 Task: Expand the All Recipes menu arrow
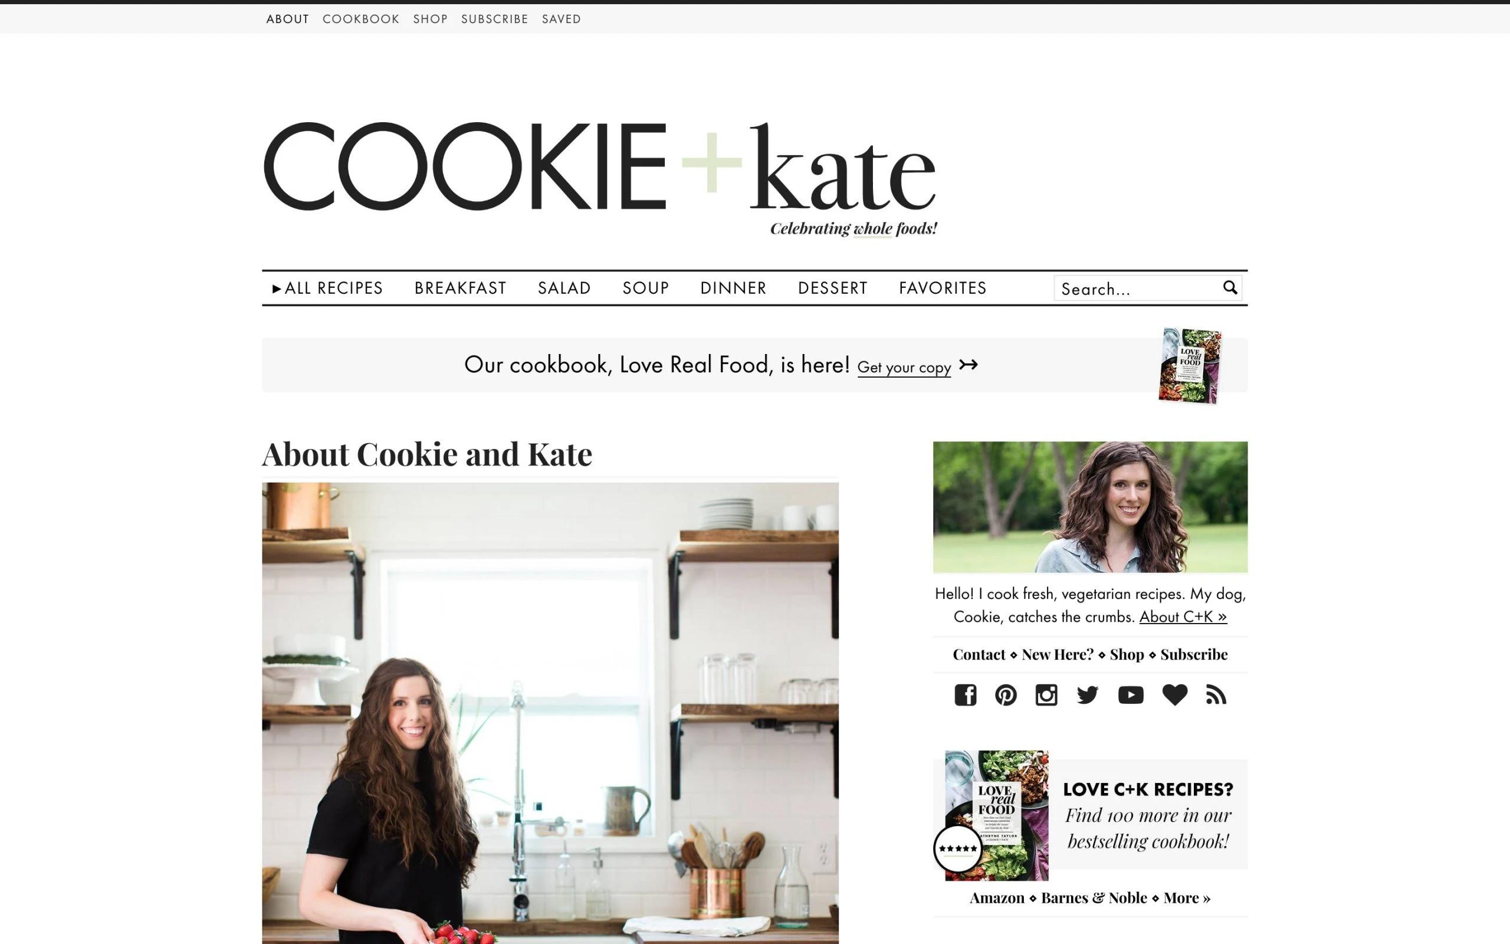pos(277,289)
